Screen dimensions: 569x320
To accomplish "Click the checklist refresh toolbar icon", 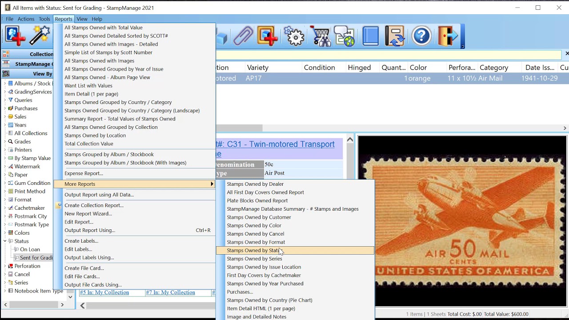I will pyautogui.click(x=395, y=36).
